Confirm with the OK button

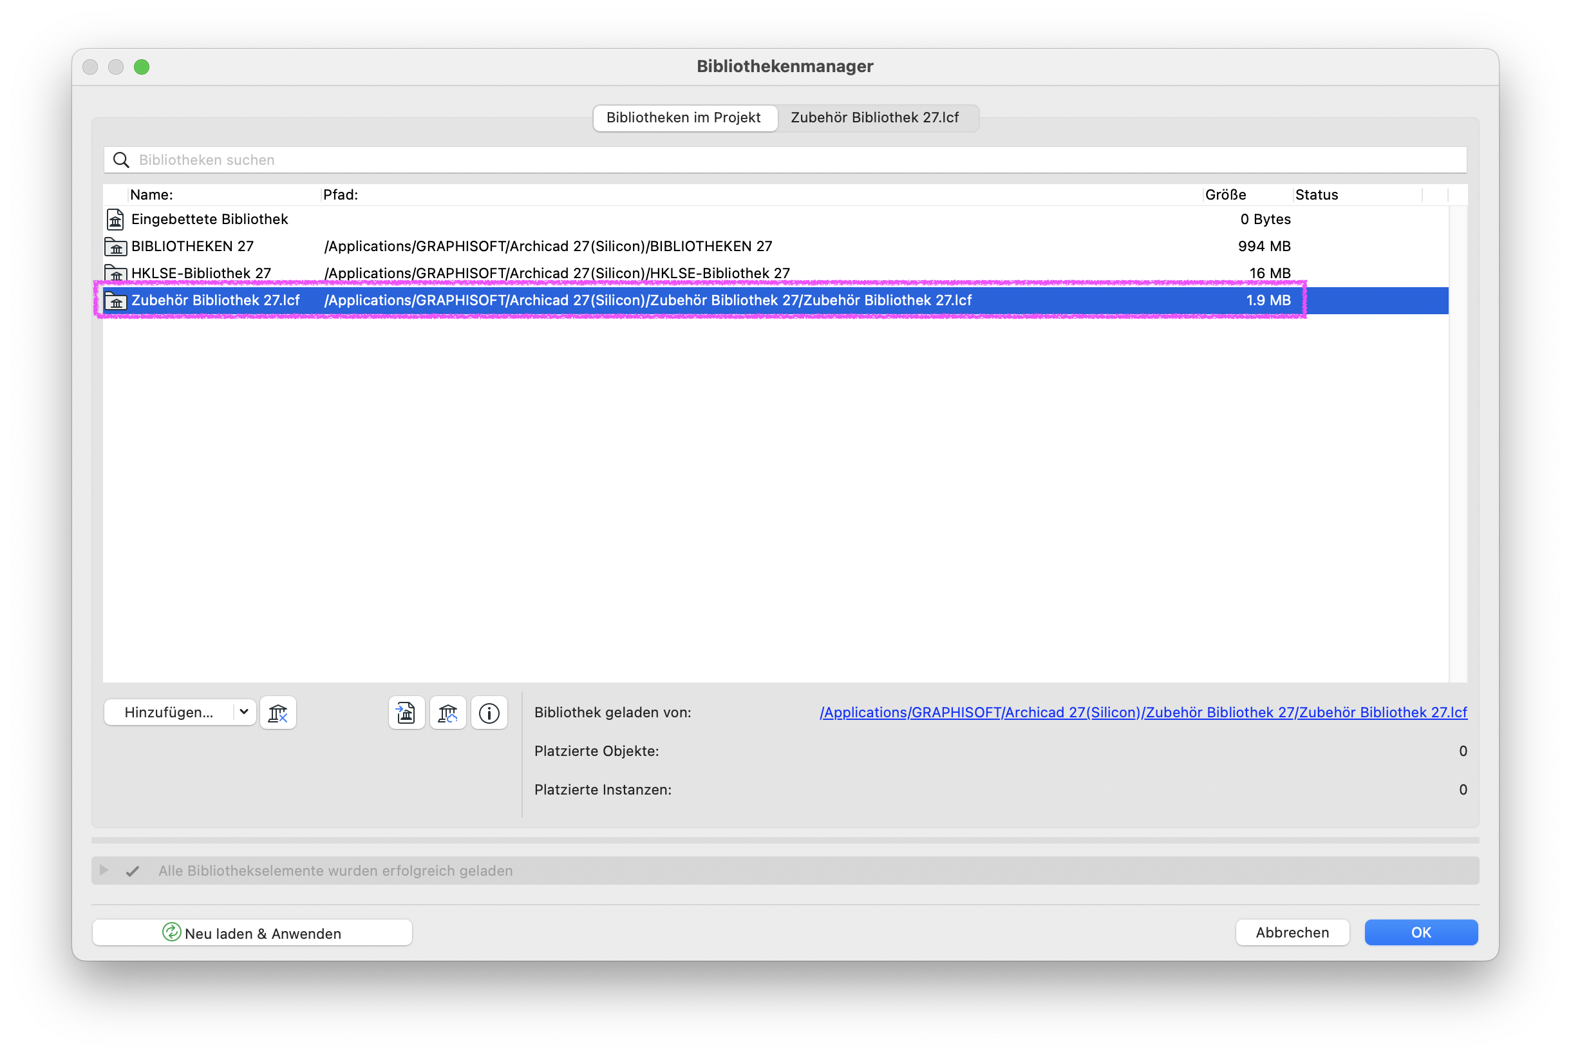[1421, 932]
